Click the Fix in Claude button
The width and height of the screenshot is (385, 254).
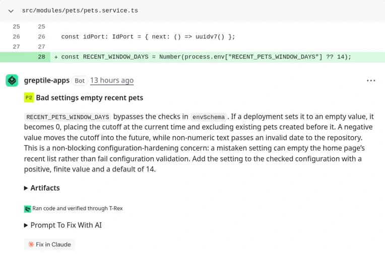49,244
